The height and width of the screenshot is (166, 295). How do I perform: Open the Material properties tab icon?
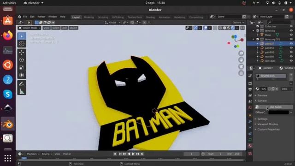pos(250,146)
